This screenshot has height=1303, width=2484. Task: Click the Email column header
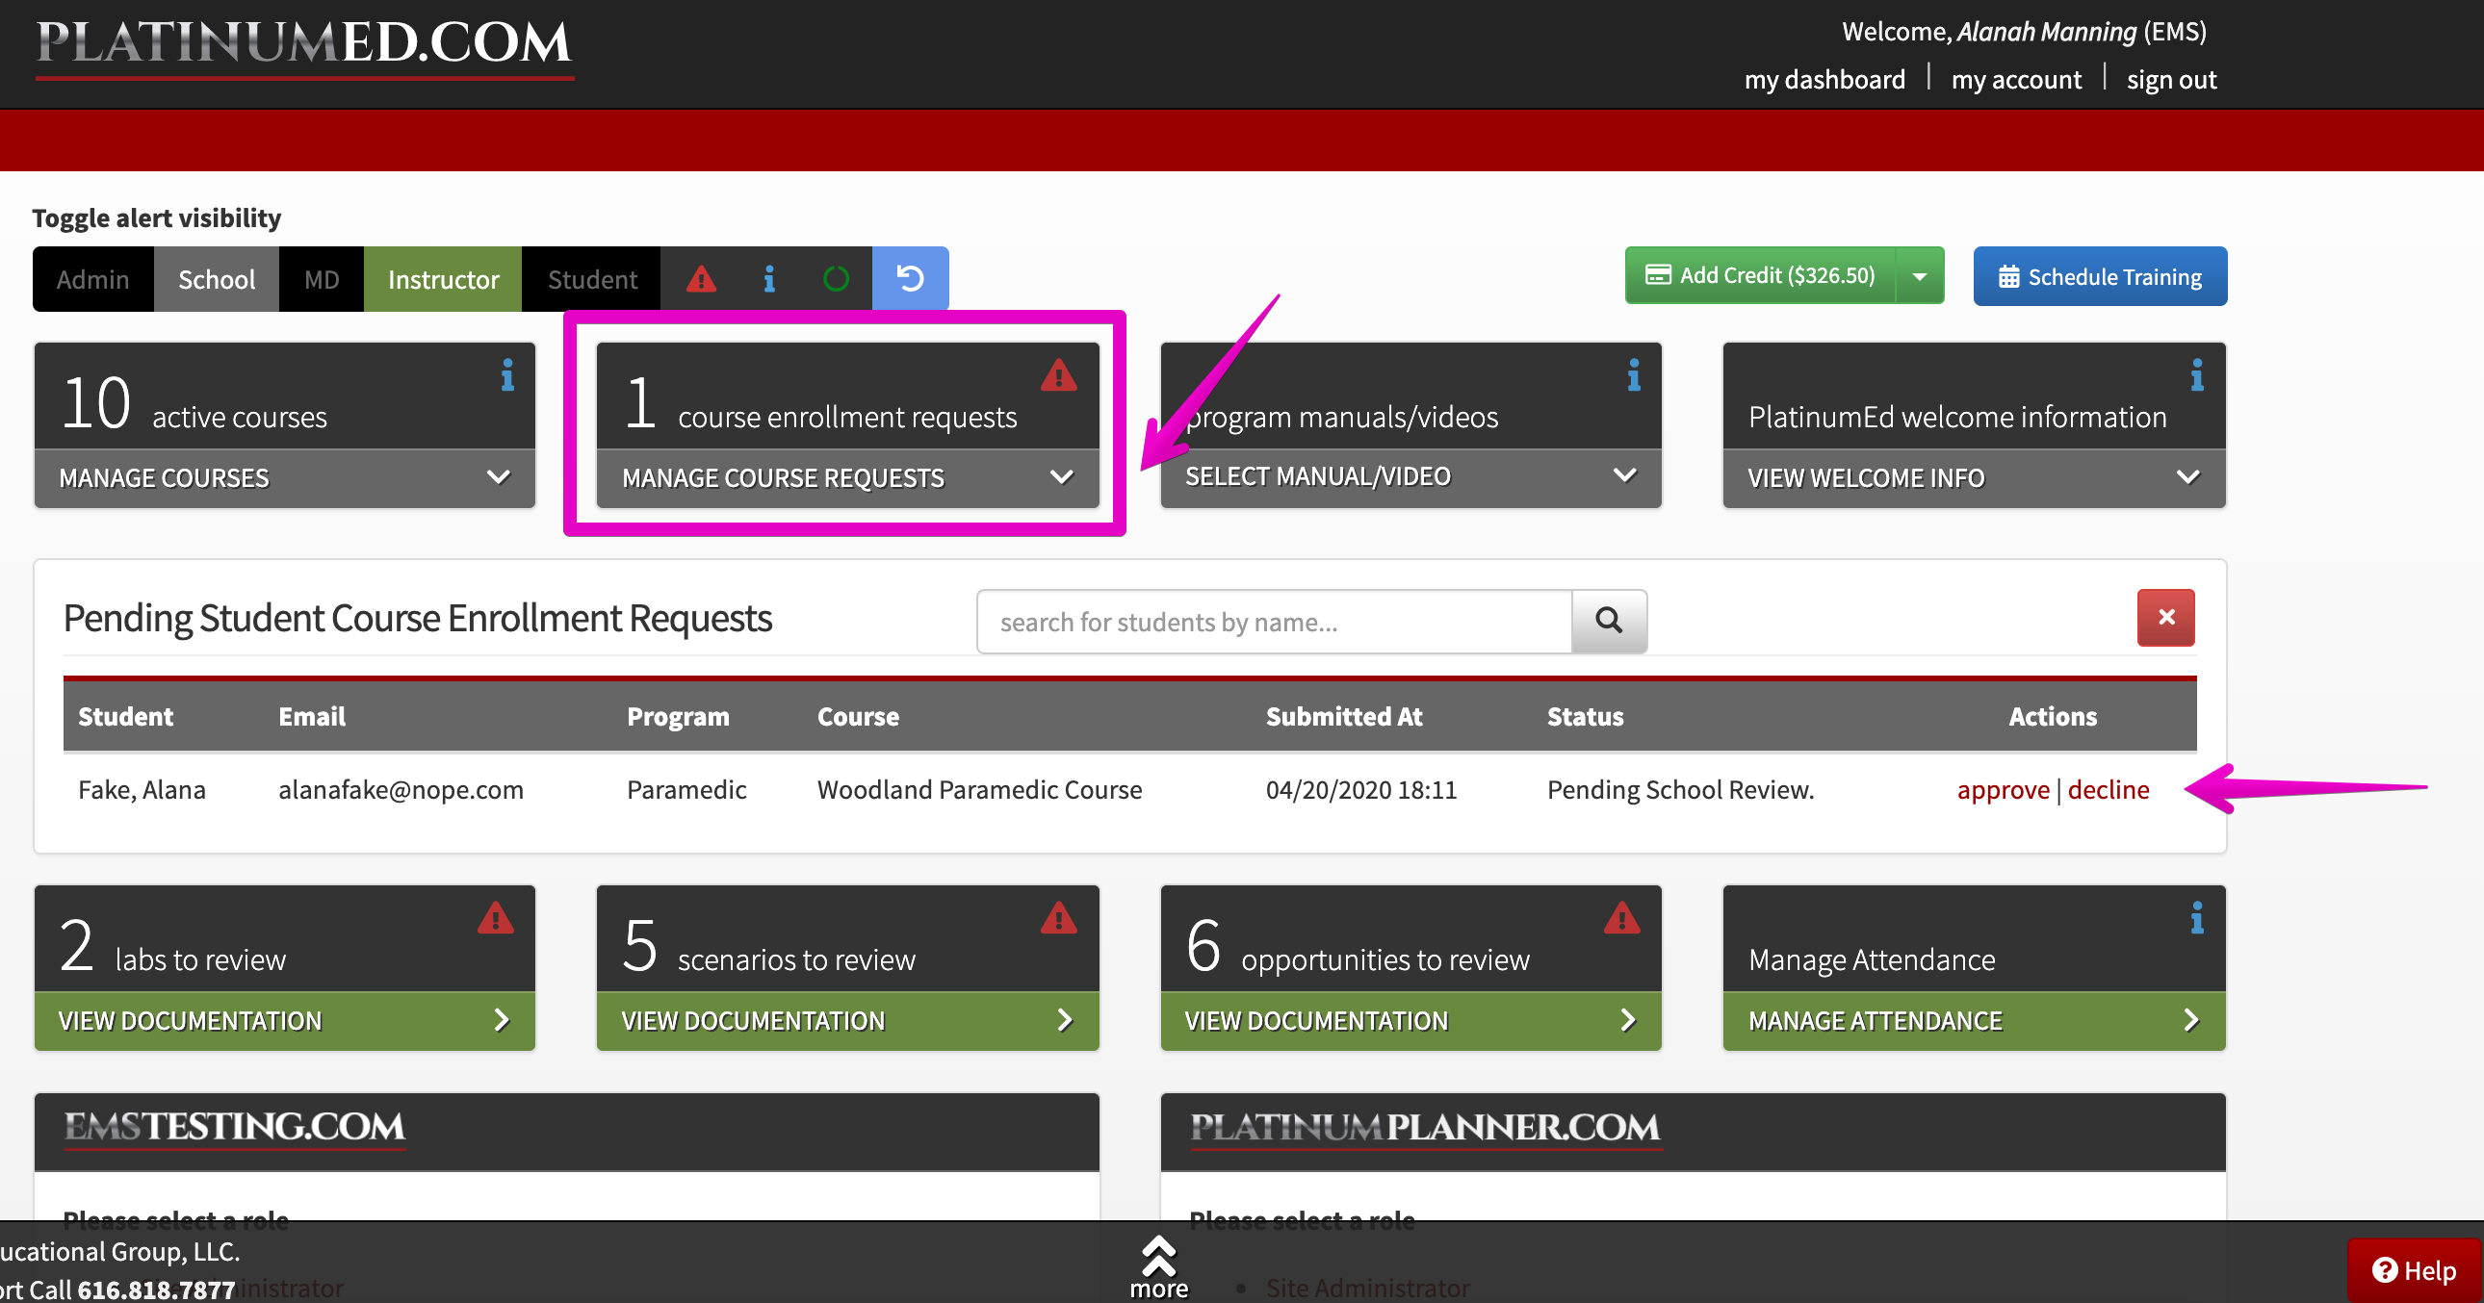tap(312, 716)
